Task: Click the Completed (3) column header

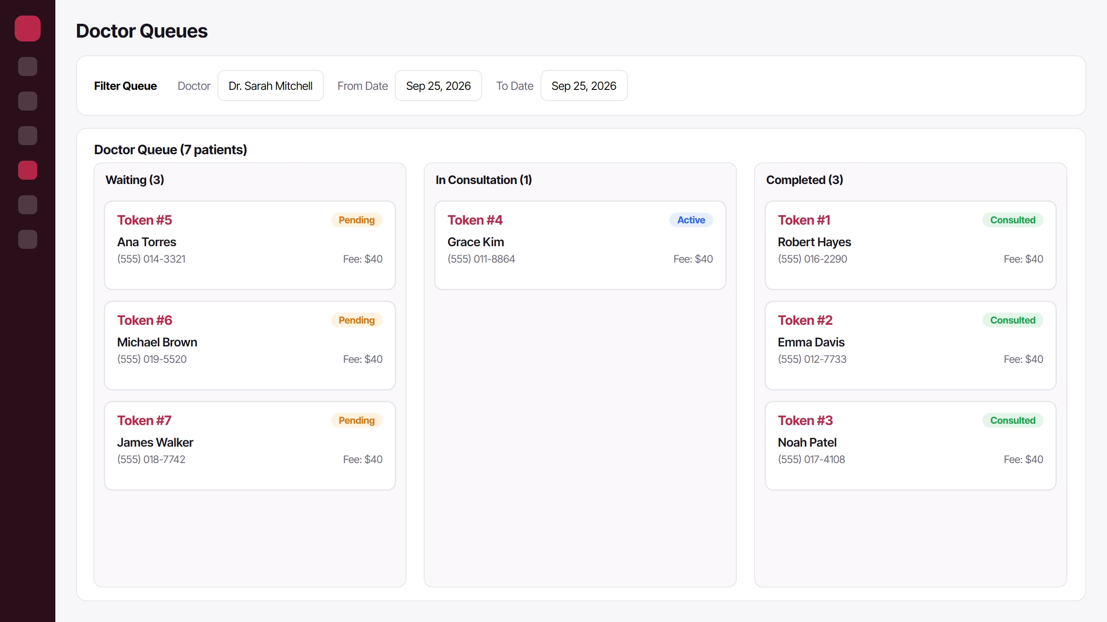Action: [x=804, y=180]
